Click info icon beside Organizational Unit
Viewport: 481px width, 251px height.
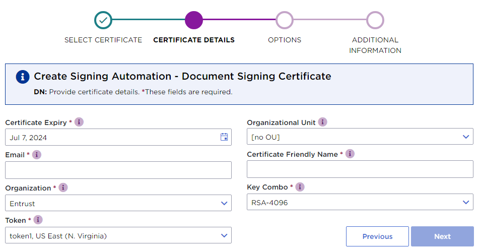pos(323,122)
